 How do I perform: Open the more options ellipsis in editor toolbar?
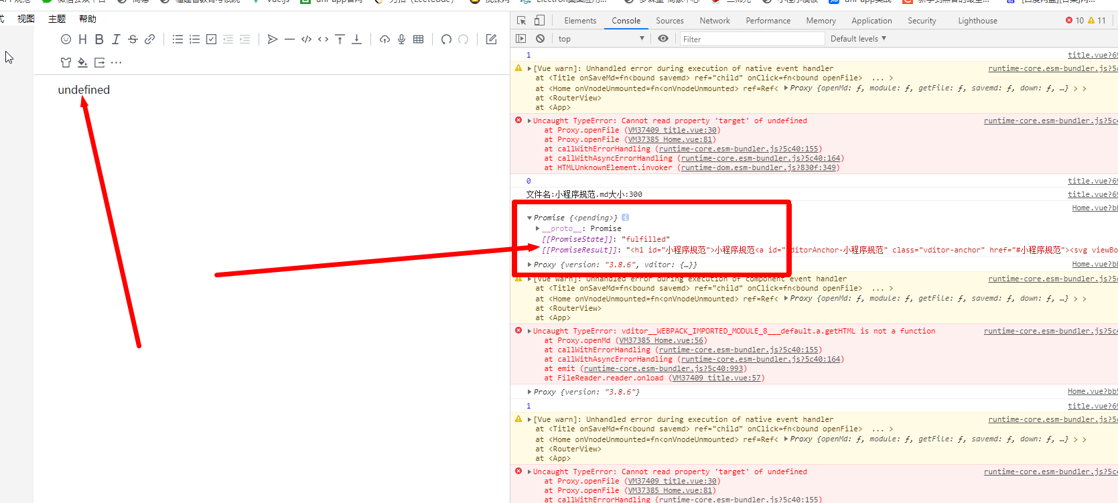[x=117, y=62]
